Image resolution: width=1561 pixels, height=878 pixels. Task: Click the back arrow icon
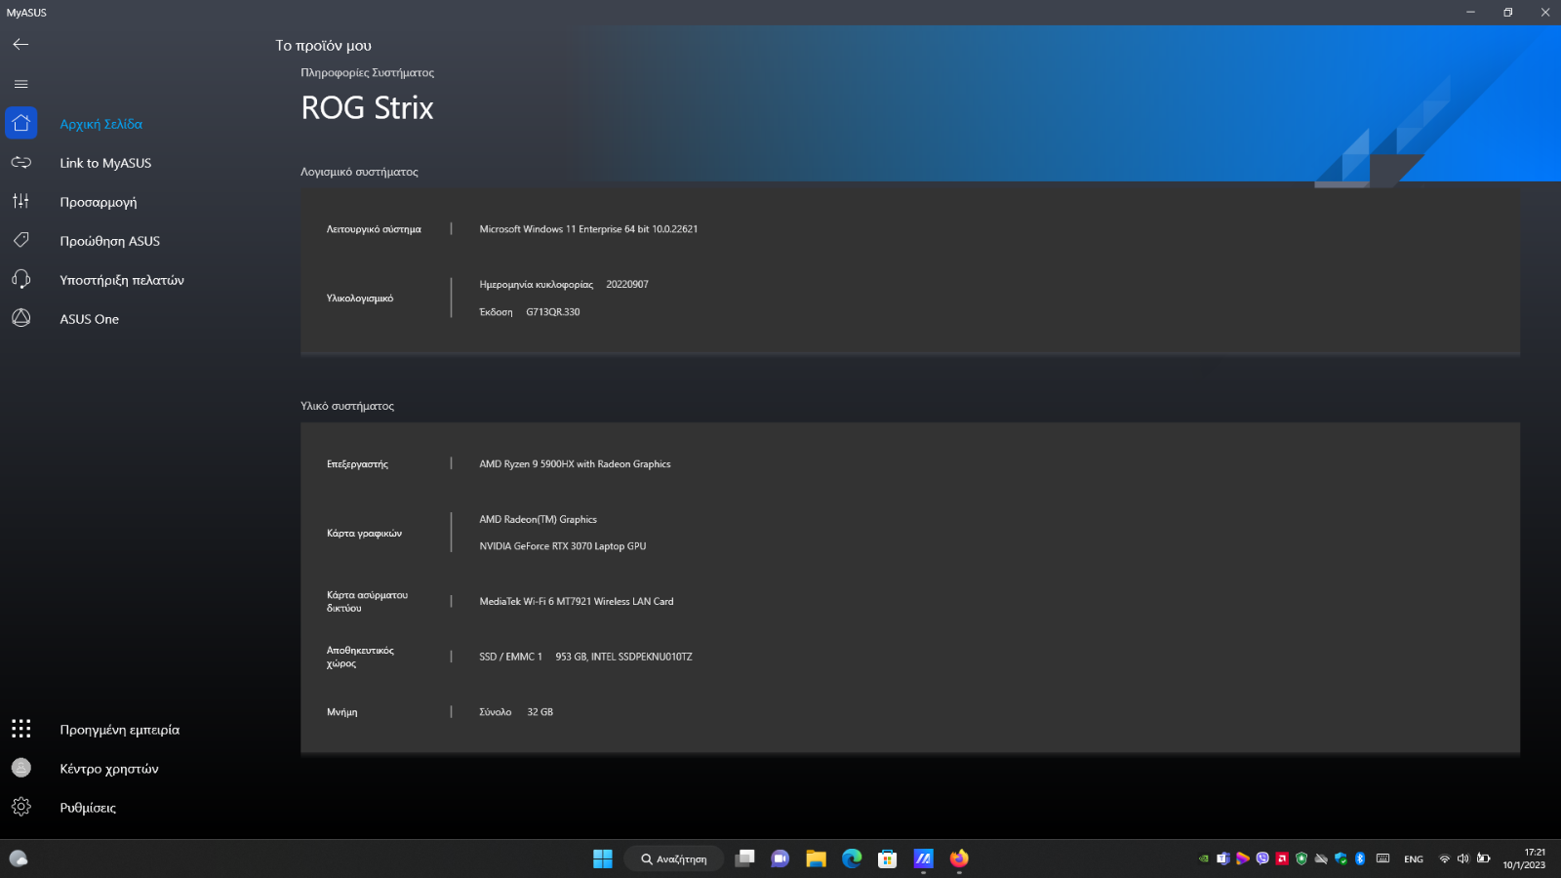pyautogui.click(x=20, y=44)
